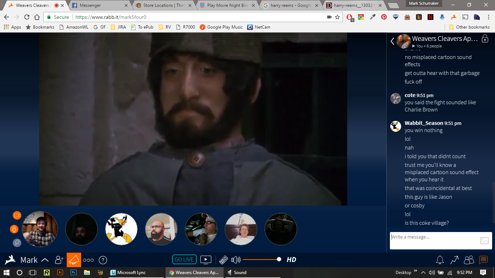
Task: Switch to the Play Movie Night Bingo tab
Action: [x=228, y=5]
